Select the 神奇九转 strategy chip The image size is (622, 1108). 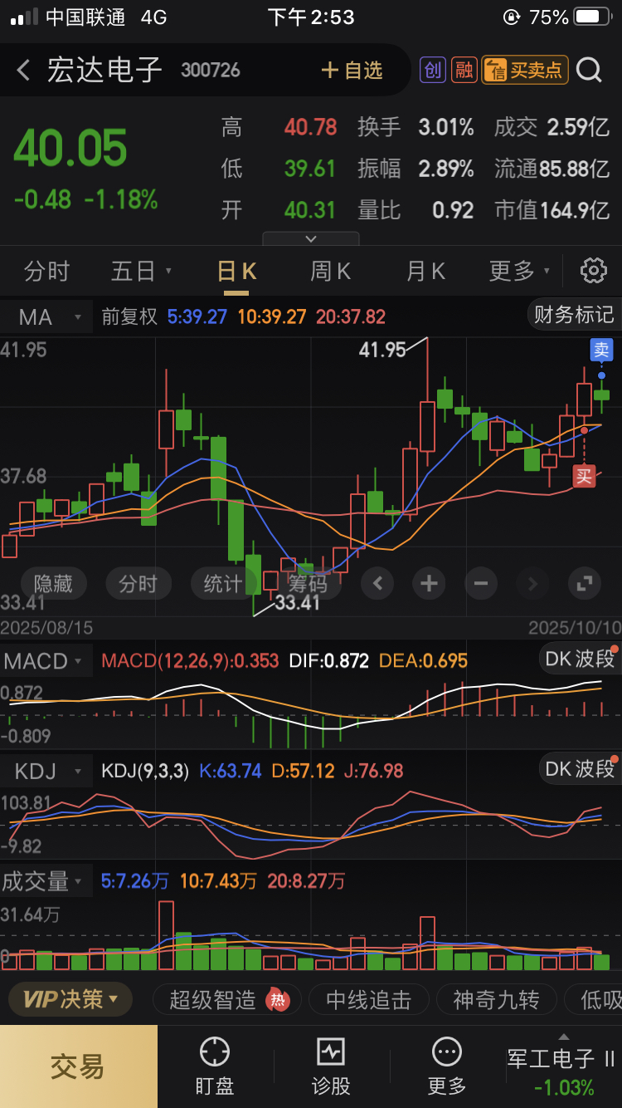[x=496, y=999]
